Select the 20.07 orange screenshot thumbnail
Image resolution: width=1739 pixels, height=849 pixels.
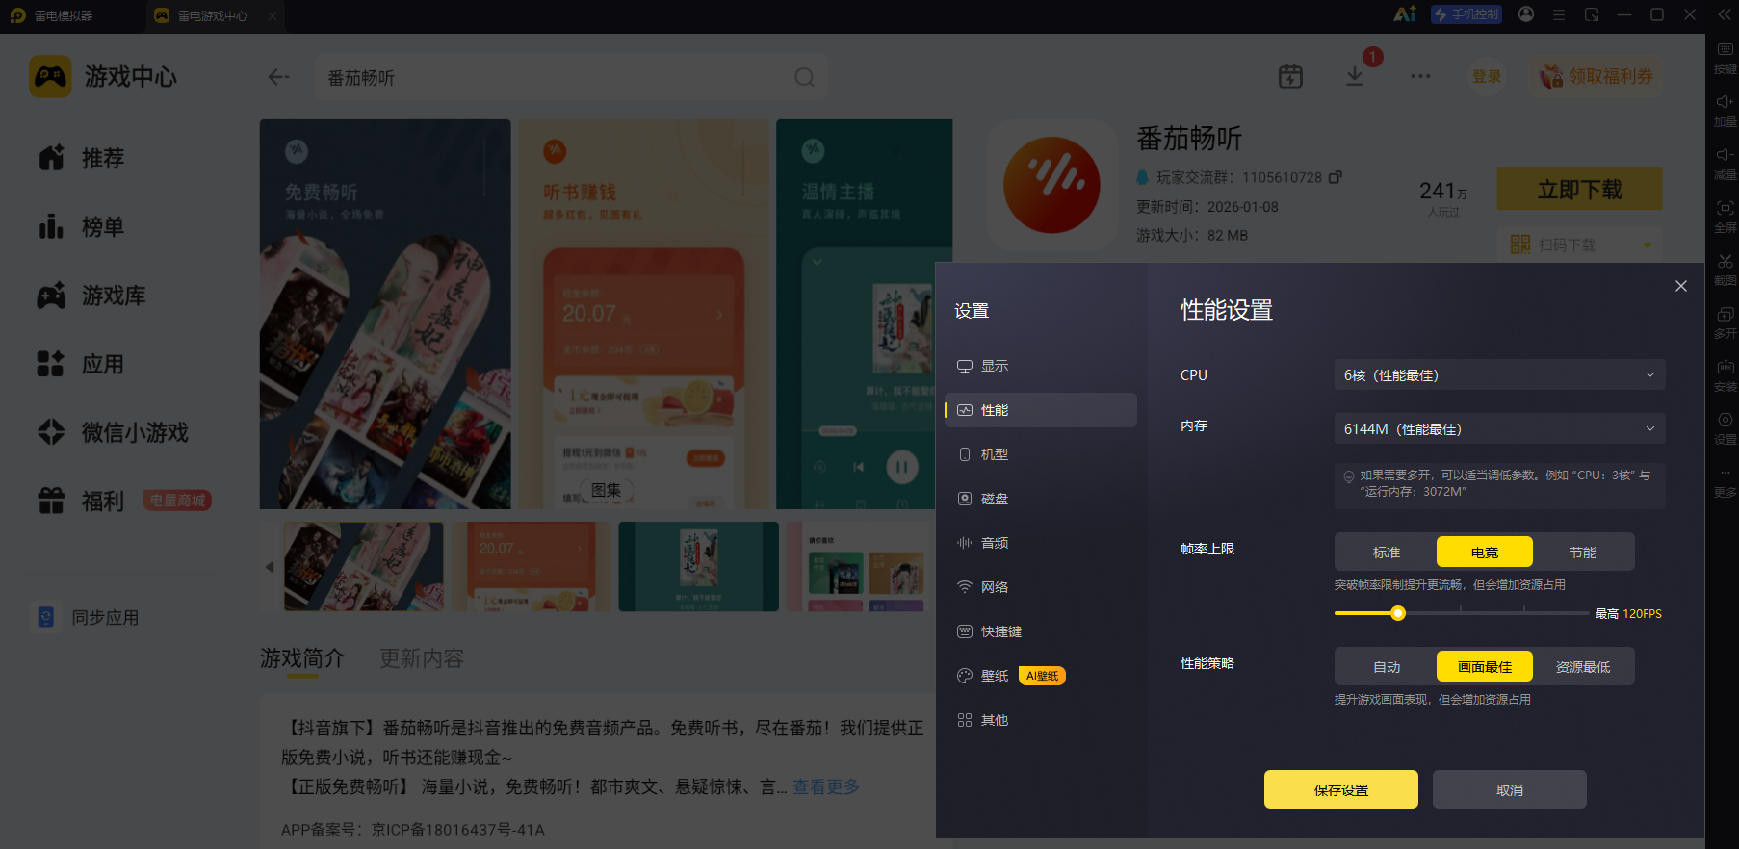coord(532,567)
